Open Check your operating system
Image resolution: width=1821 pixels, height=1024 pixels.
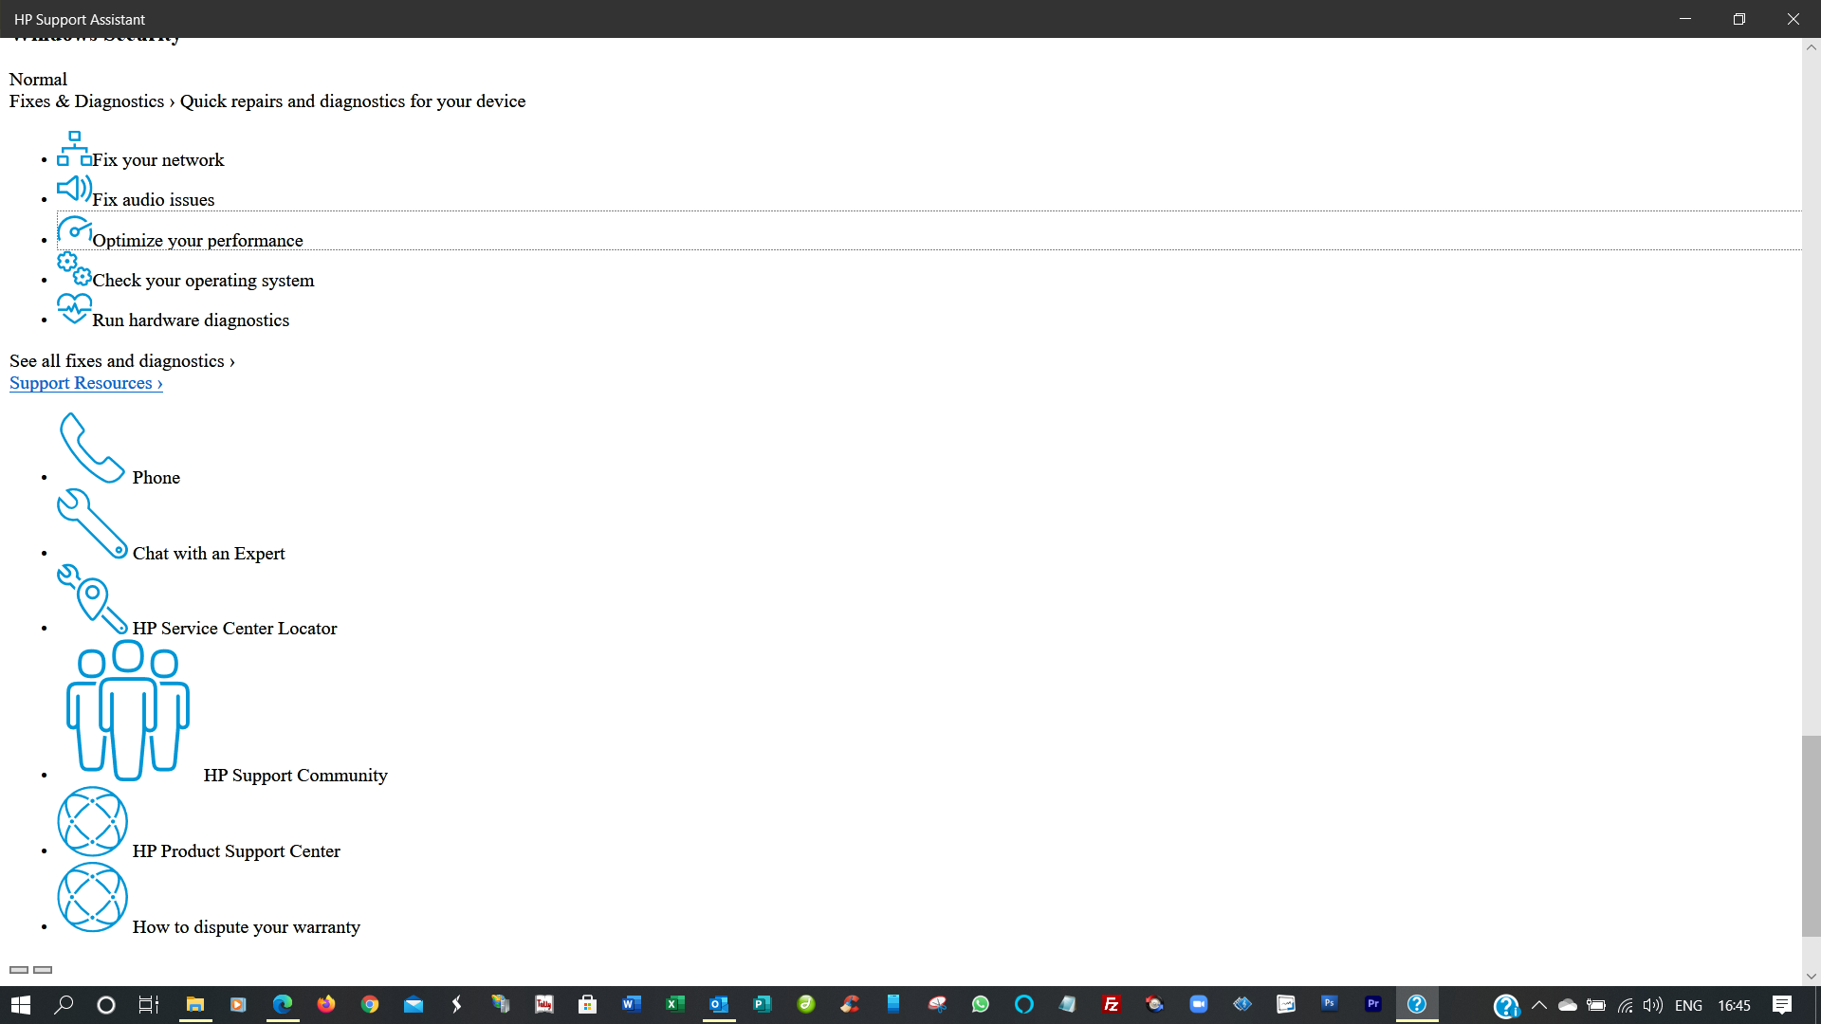[203, 281]
